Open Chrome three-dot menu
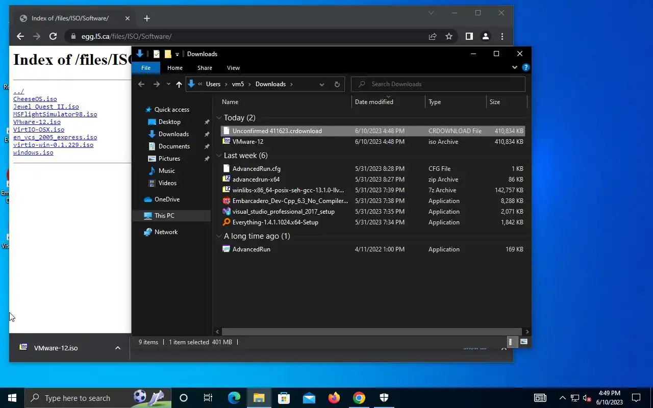653x408 pixels. point(502,36)
